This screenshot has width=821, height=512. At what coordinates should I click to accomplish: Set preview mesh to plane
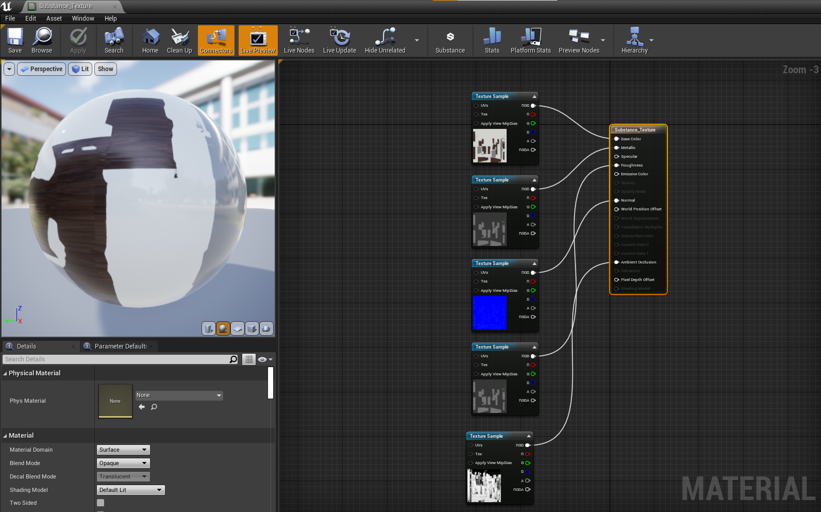[238, 328]
